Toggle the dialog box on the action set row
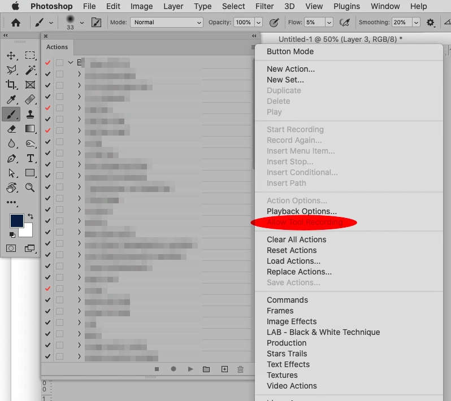 click(59, 62)
